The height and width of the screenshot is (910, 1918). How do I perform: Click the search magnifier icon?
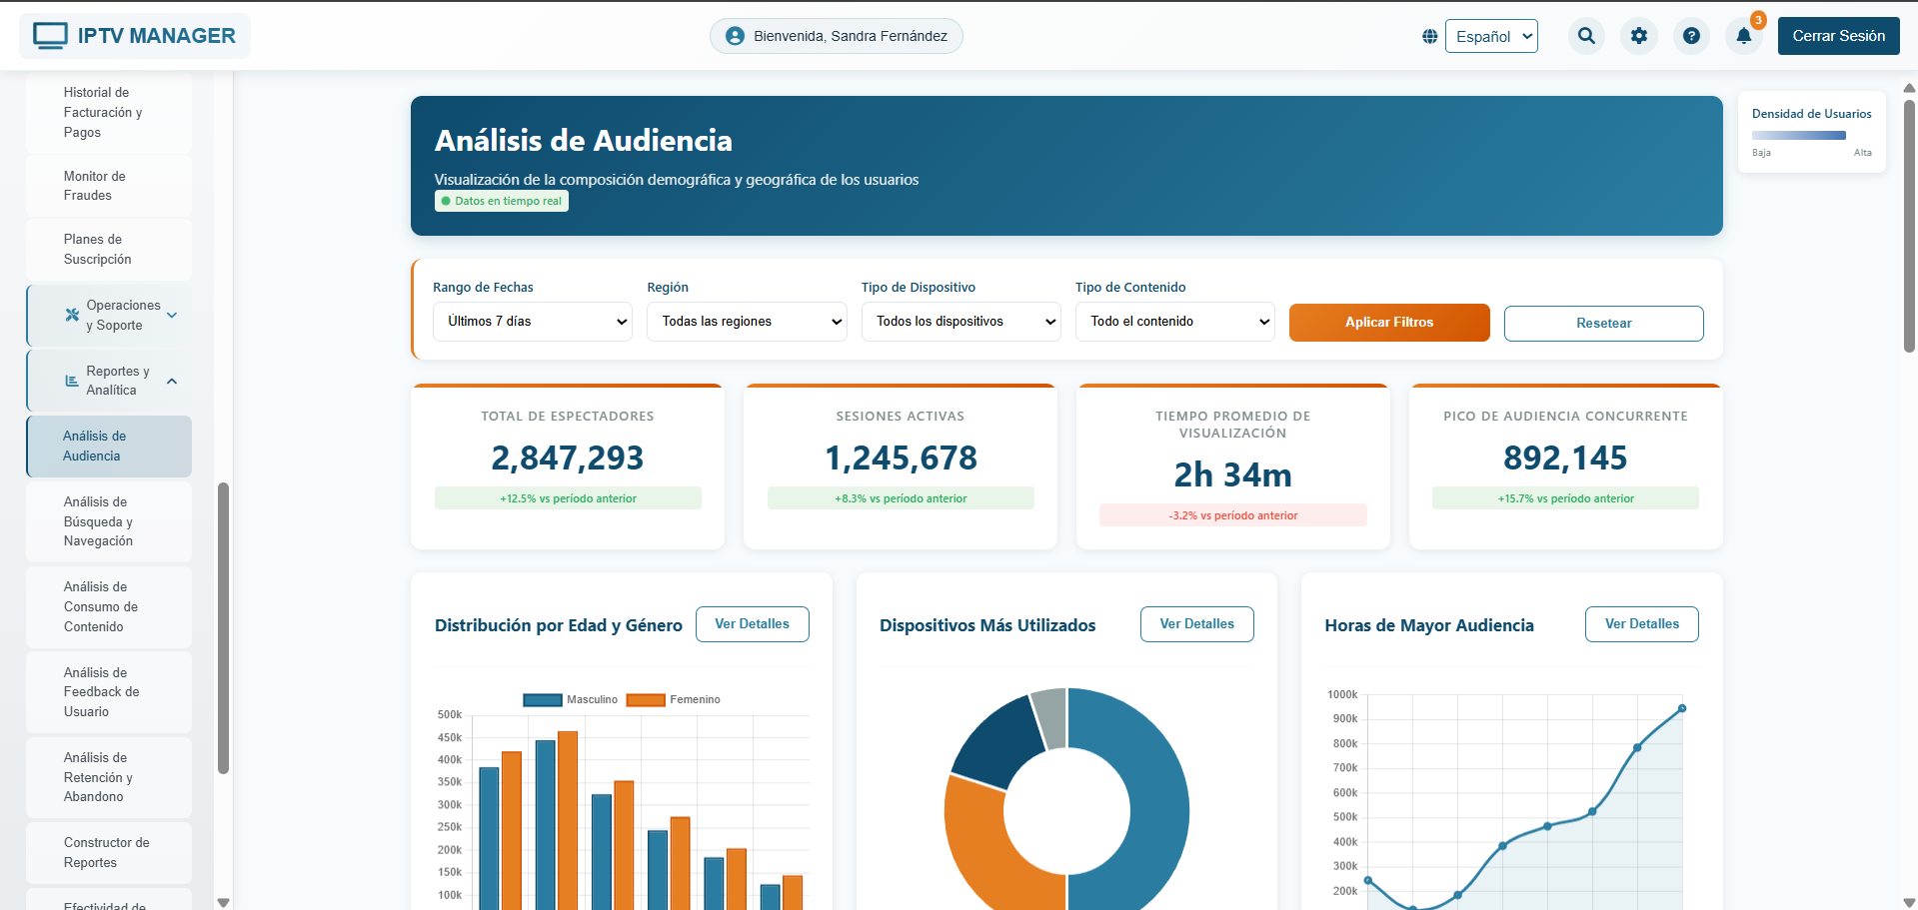1586,35
